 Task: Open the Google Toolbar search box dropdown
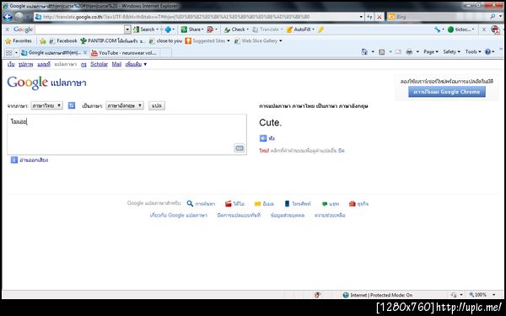(127, 29)
